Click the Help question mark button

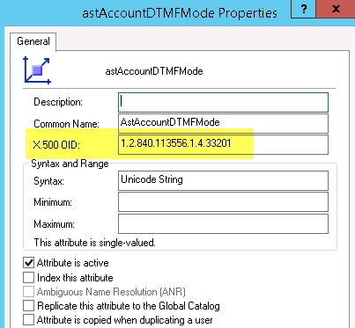pyautogui.click(x=303, y=9)
